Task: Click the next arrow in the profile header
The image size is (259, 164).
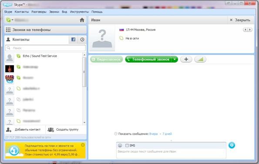Action: click(250, 30)
